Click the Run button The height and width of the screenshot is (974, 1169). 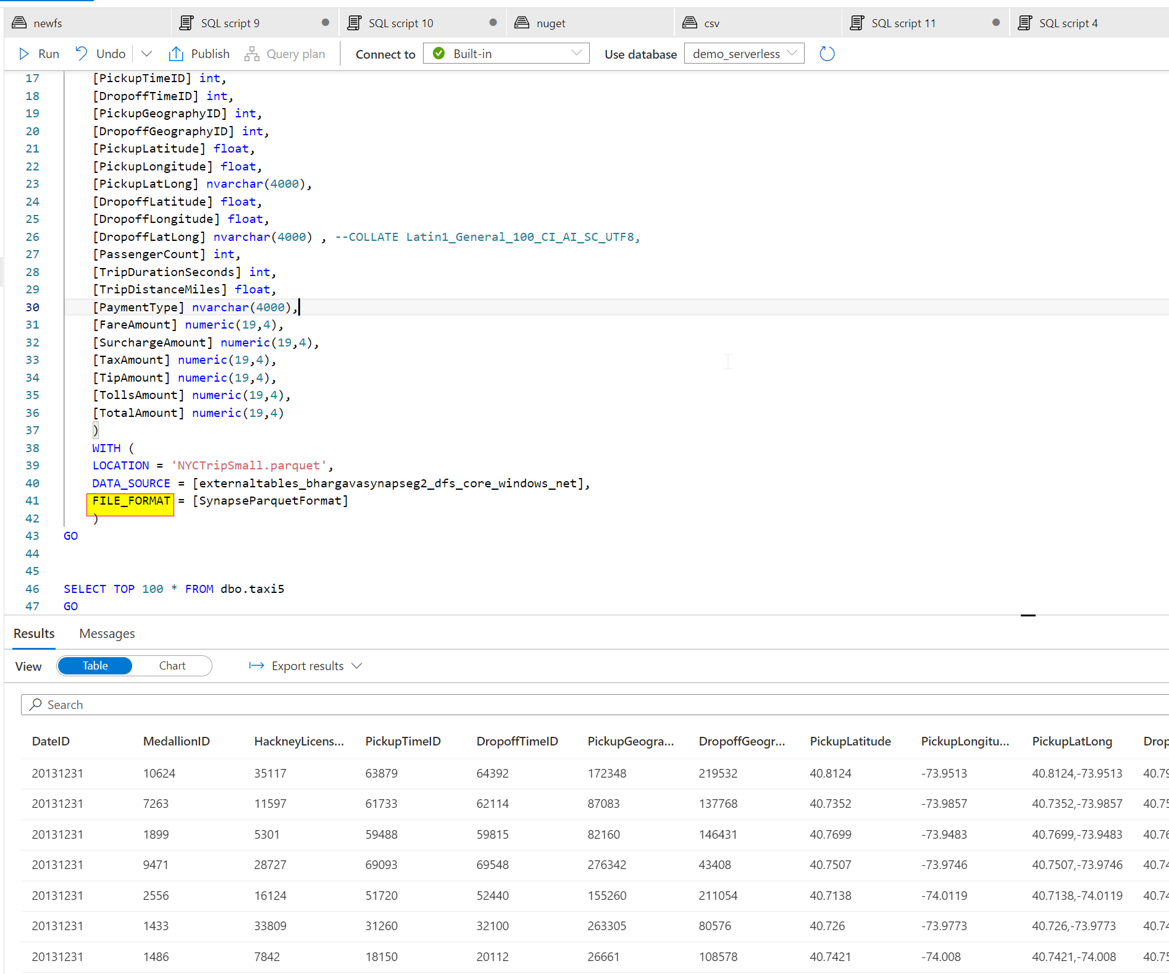[38, 53]
